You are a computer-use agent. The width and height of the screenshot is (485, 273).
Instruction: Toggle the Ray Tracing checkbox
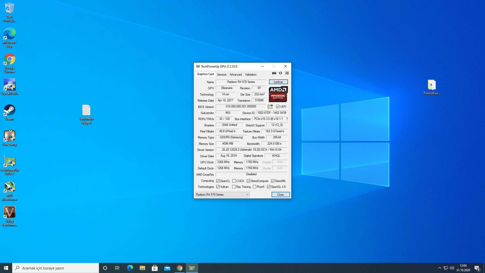pyautogui.click(x=234, y=187)
